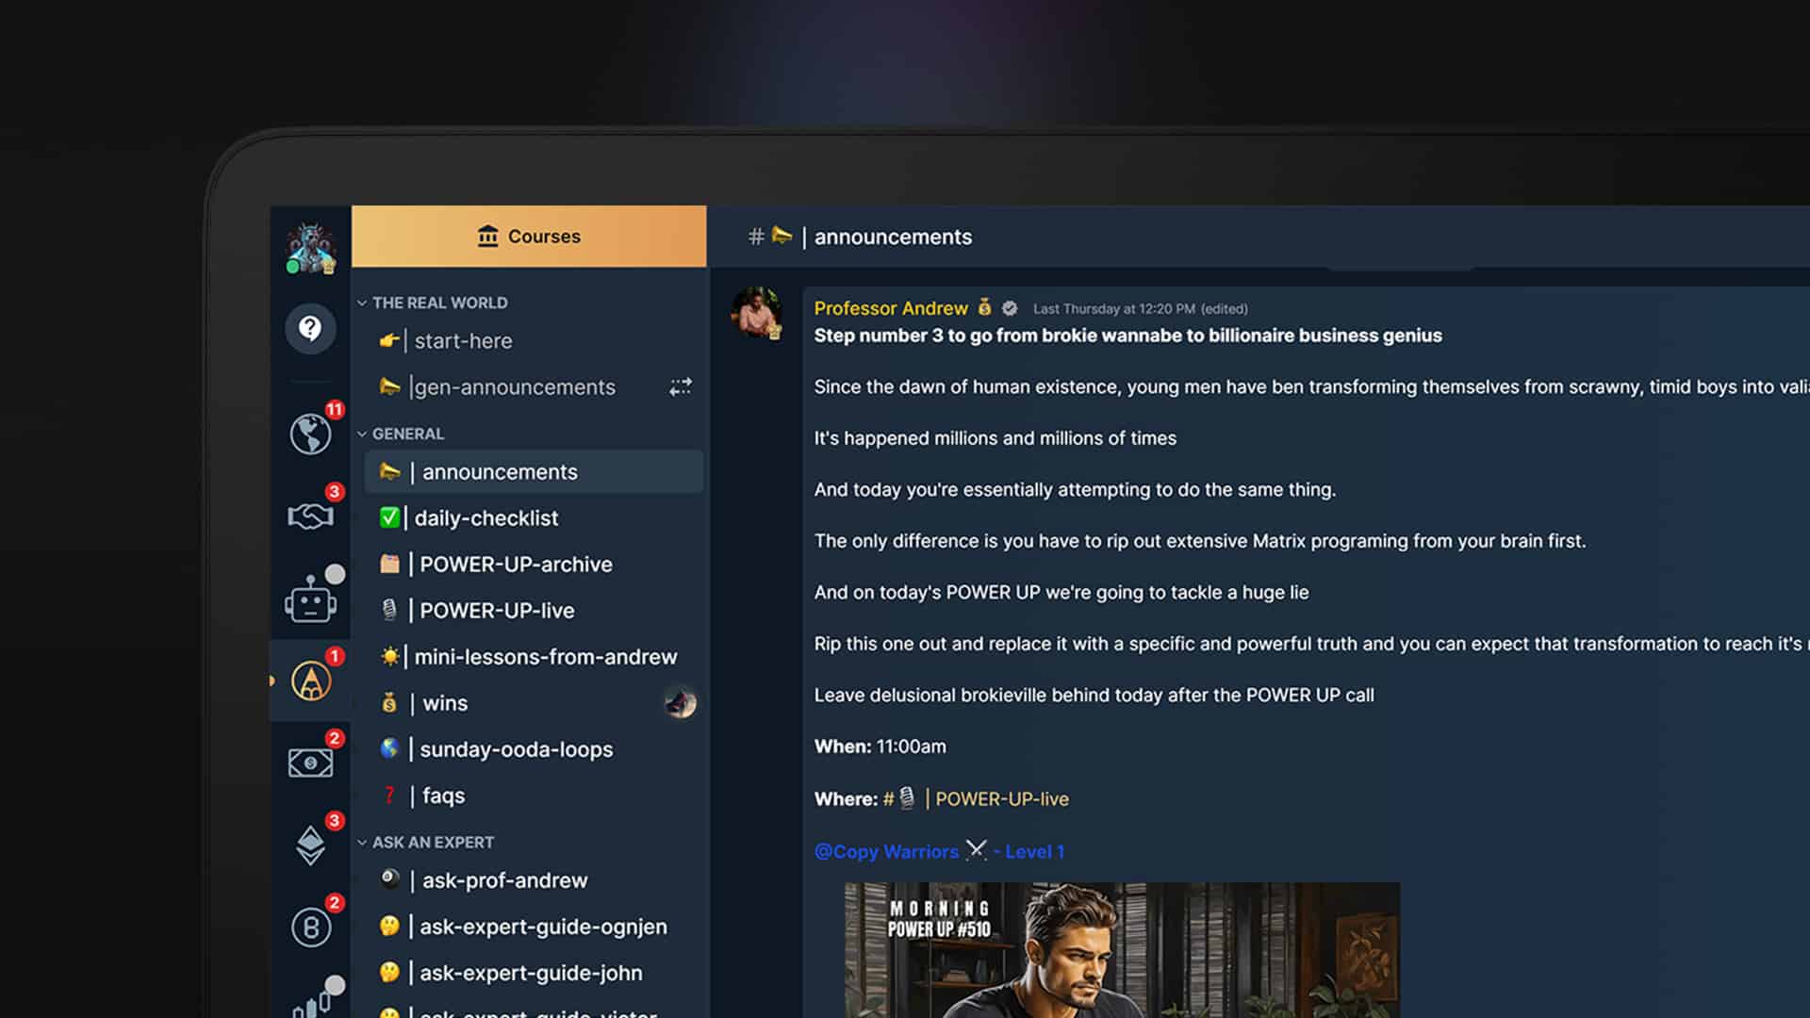Click the globe/world icon in sidebar
Viewport: 1810px width, 1018px height.
click(x=311, y=434)
